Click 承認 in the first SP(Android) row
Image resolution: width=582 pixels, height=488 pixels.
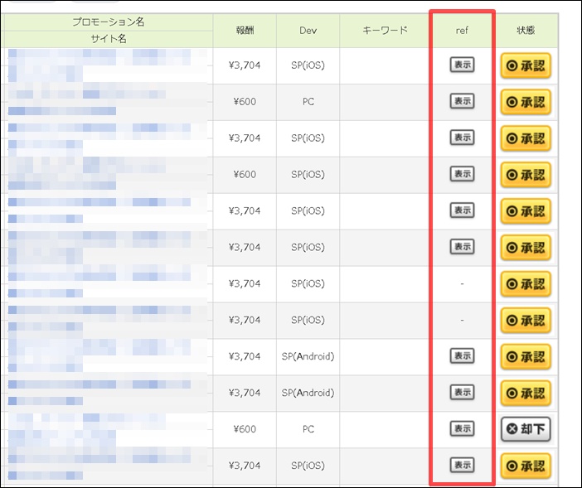(526, 356)
